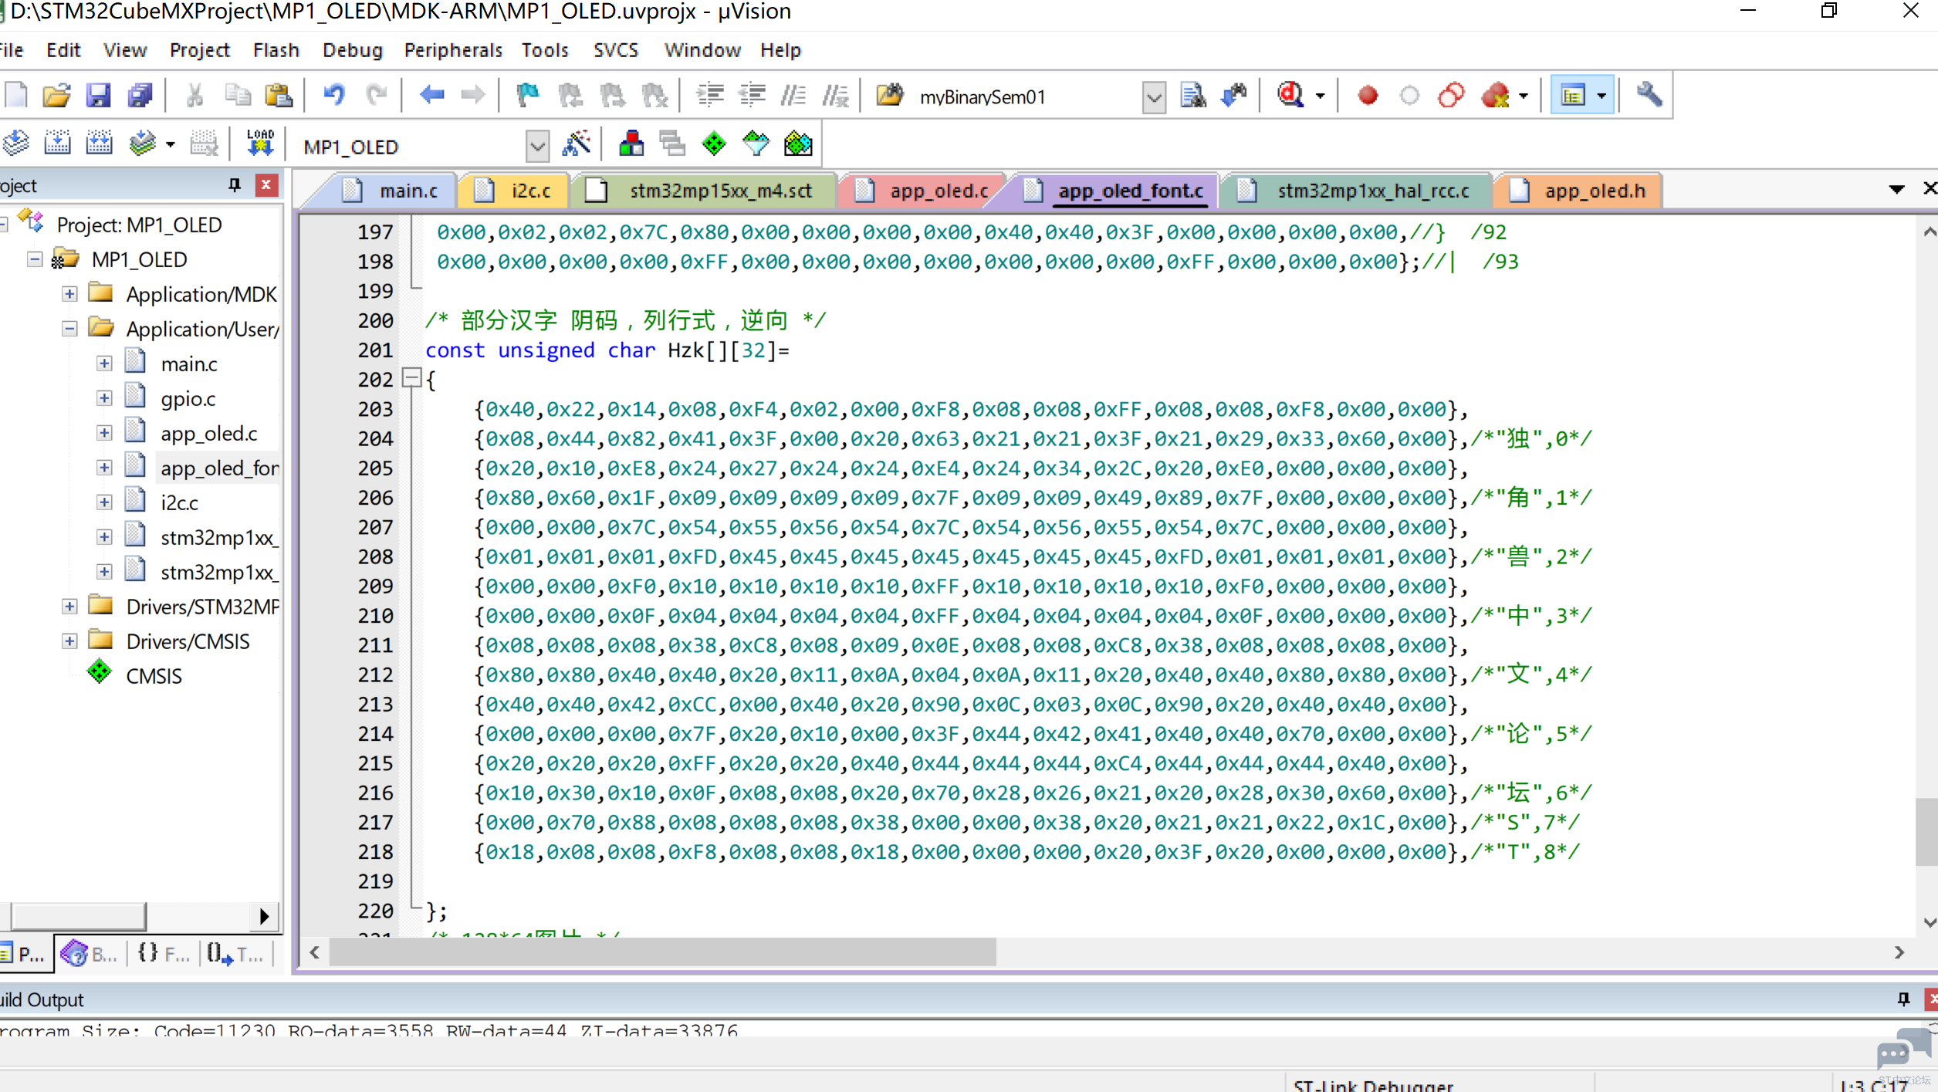Open the chat bubble forum icon

point(1903,1050)
